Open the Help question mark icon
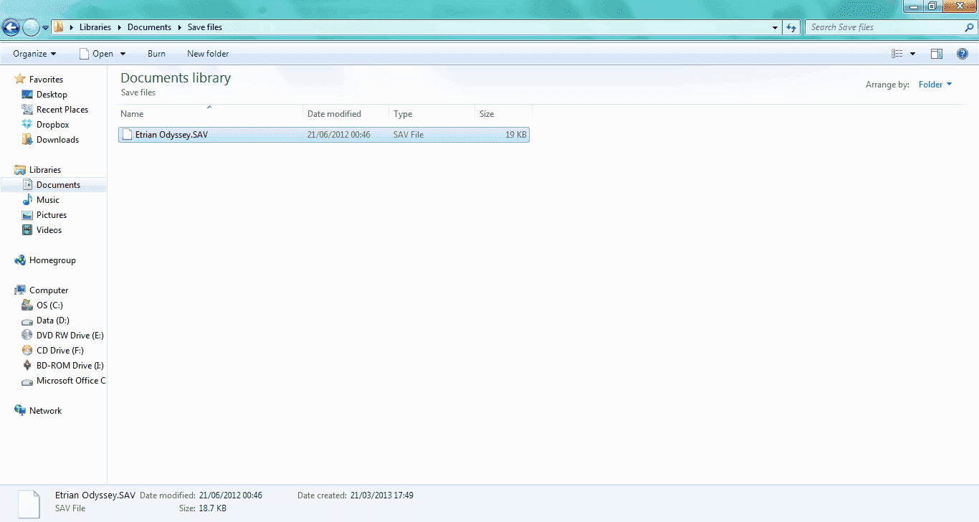 963,54
